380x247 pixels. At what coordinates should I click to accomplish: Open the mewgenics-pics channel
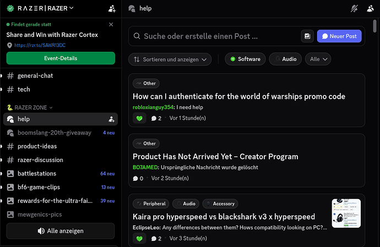point(61,214)
